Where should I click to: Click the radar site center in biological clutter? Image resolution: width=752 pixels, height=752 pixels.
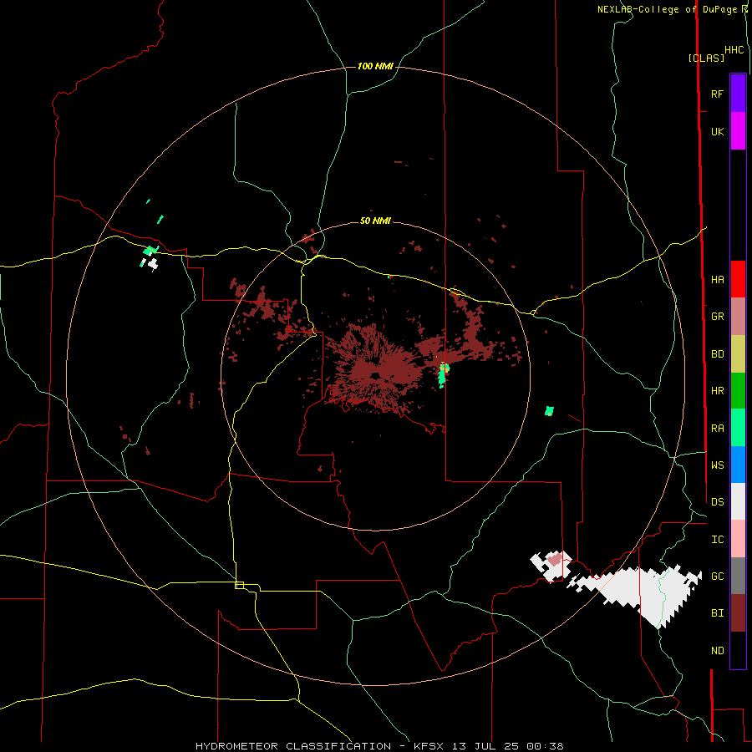(x=375, y=375)
